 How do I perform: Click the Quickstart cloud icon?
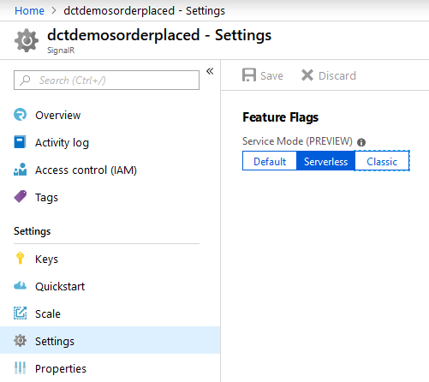click(x=20, y=286)
